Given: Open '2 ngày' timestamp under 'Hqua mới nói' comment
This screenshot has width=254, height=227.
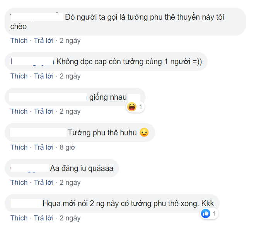Looking at the screenshot, I should click(70, 218).
